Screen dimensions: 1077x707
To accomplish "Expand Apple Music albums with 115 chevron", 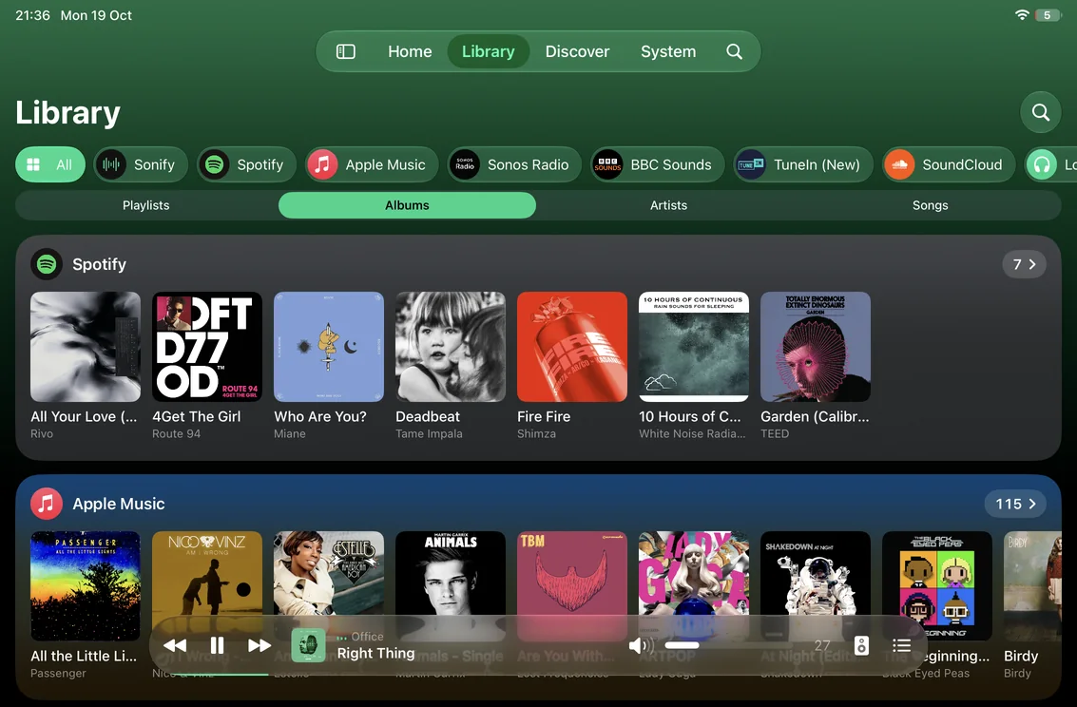I will click(x=1015, y=504).
